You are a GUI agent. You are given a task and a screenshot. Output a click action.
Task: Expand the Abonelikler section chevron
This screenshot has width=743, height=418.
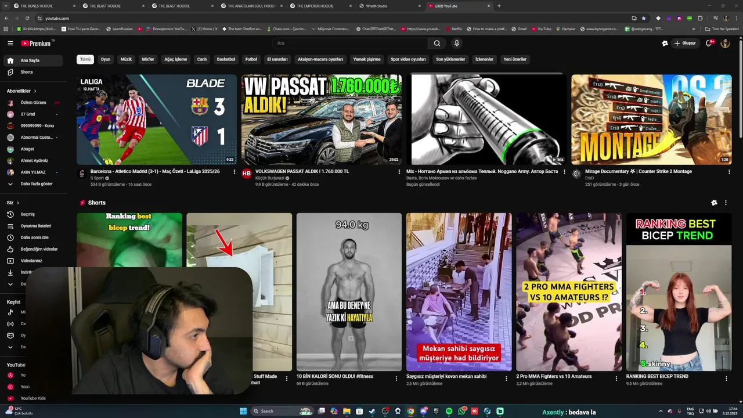pyautogui.click(x=35, y=91)
